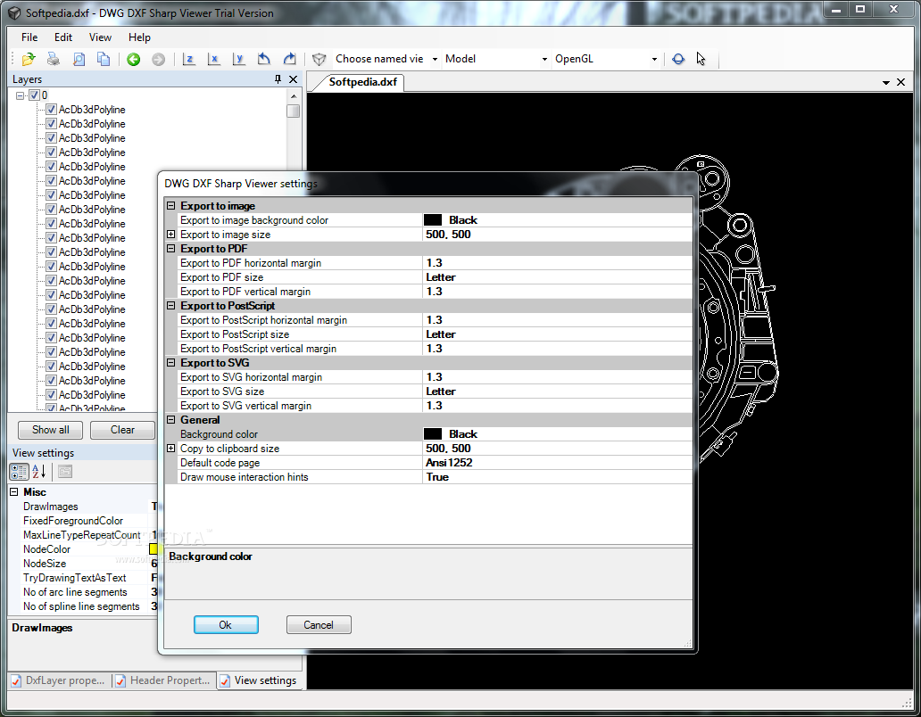This screenshot has height=717, width=921.
Task: Click the Layers list scrollbar thumb
Action: coord(293,111)
